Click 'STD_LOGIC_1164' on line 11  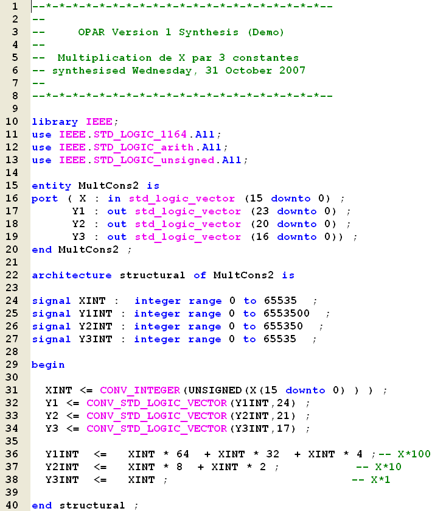(x=141, y=135)
